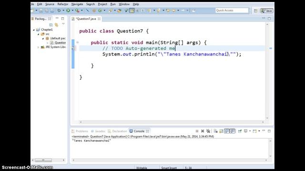Open the Window menu
Viewport: 305px width, 171px height.
click(124, 4)
